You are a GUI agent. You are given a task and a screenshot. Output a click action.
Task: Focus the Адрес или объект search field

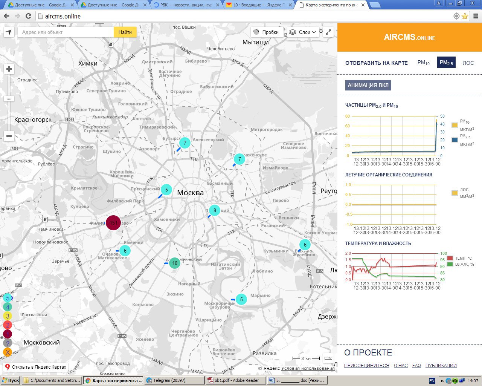pos(66,32)
